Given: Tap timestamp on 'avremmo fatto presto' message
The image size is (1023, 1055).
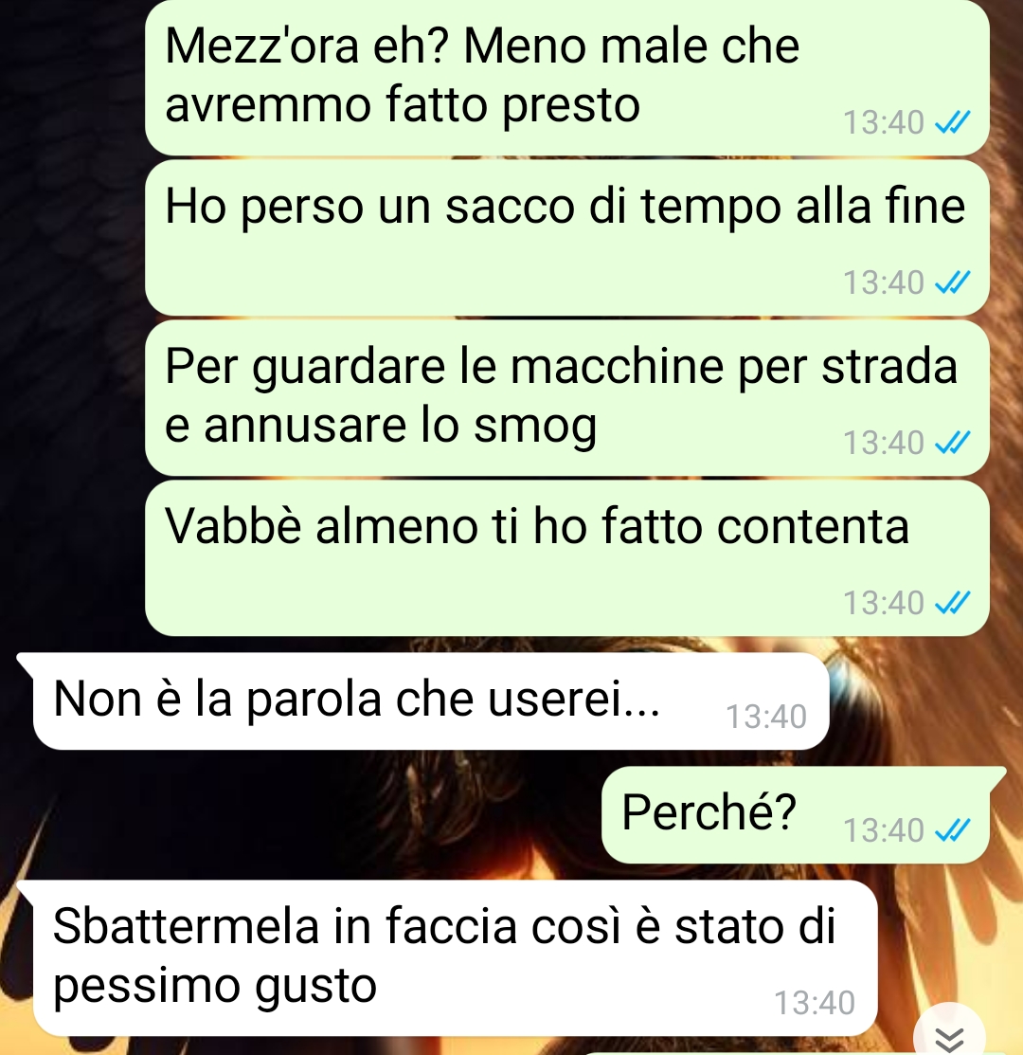Looking at the screenshot, I should (883, 122).
